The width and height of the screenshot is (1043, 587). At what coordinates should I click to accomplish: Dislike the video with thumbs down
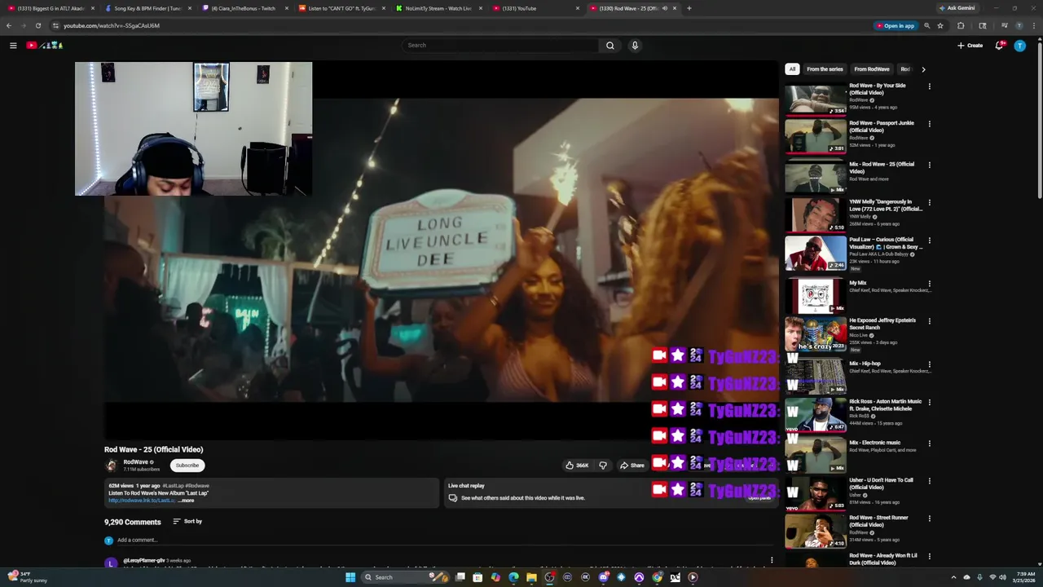tap(603, 466)
